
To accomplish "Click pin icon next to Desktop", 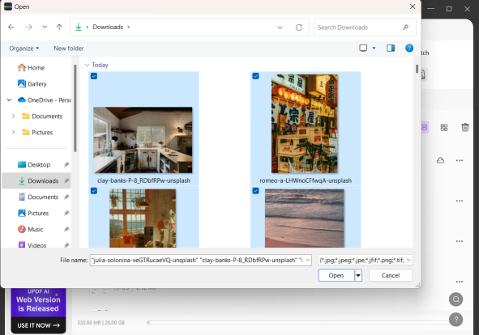I will click(66, 165).
